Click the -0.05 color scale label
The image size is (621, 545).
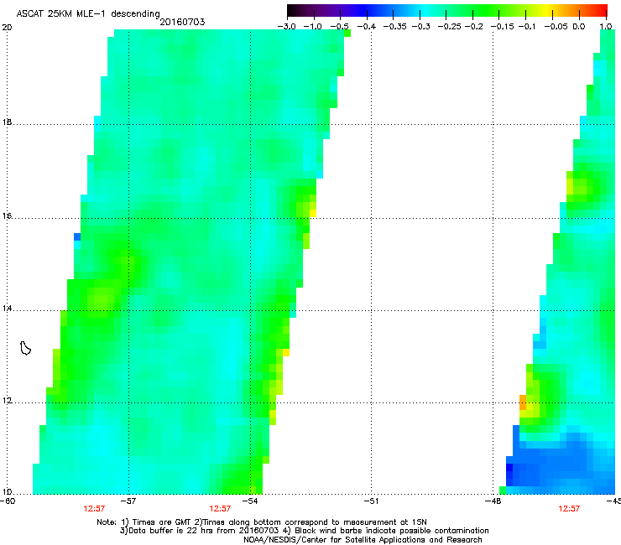(556, 27)
